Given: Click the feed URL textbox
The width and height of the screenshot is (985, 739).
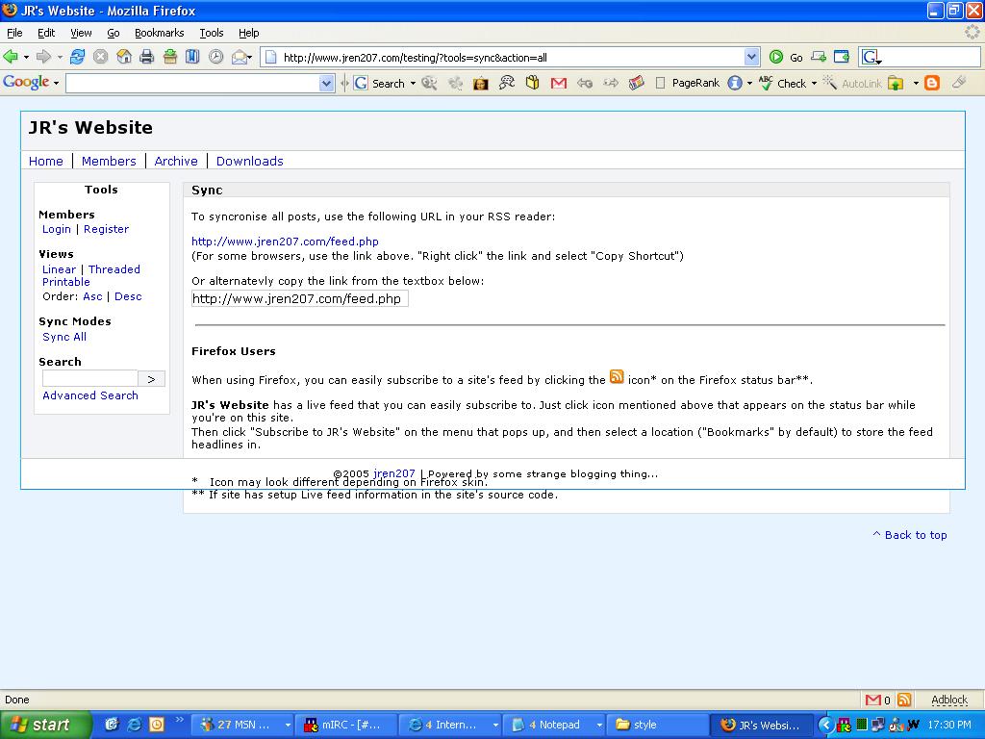Looking at the screenshot, I should (299, 299).
